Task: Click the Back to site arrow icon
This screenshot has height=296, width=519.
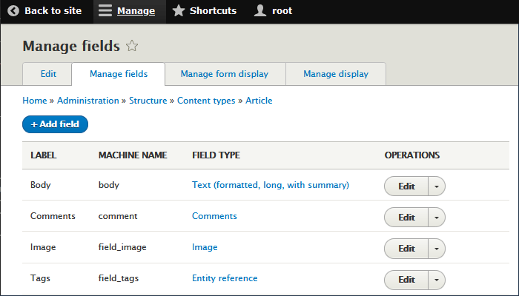Action: point(13,11)
